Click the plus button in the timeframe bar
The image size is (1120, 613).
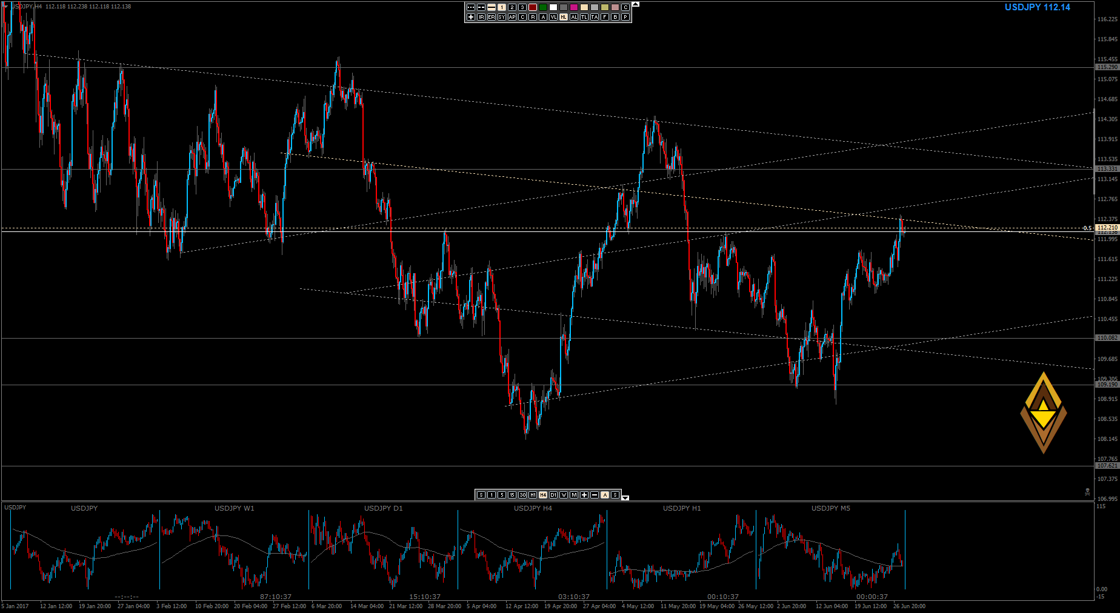[x=584, y=495]
